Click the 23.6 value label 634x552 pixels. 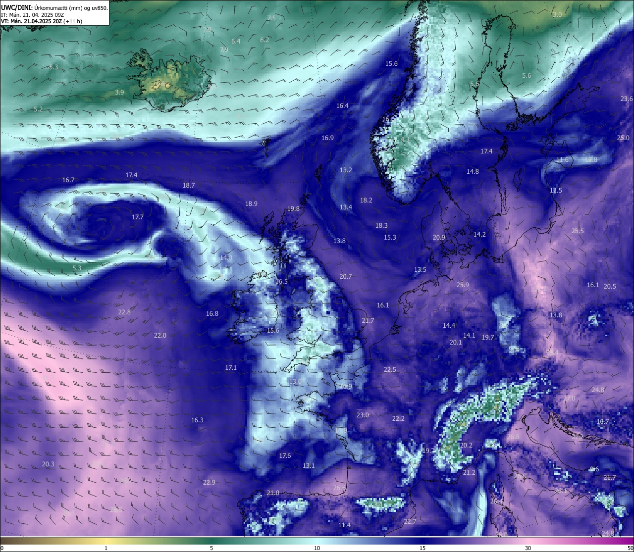pos(627,99)
